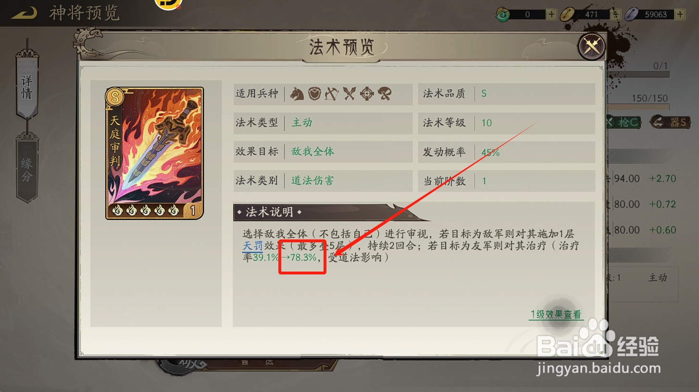This screenshot has height=392, width=699.
Task: Add silver via plus next to 59063
Action: point(680,14)
